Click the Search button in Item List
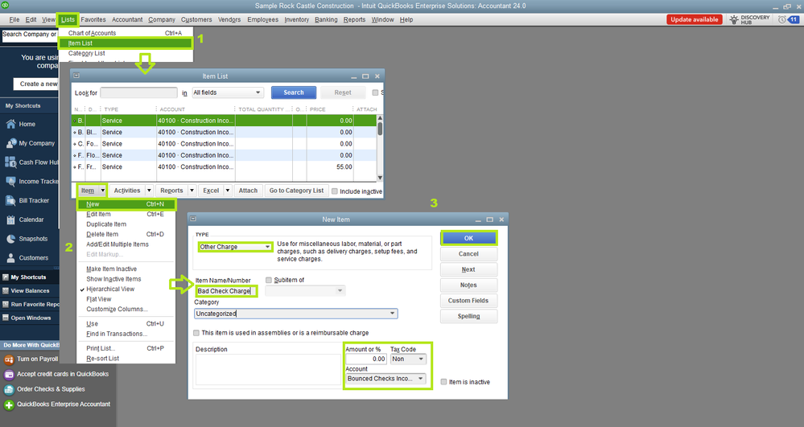The image size is (804, 427). coord(293,92)
